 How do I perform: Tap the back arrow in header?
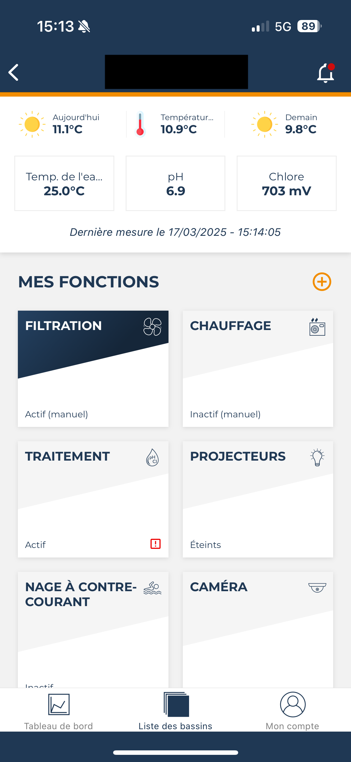click(14, 72)
